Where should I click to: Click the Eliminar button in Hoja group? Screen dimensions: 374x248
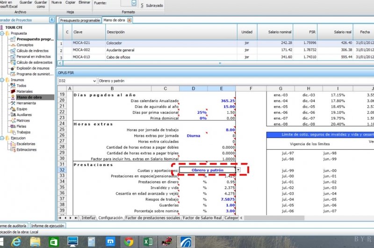85,2
